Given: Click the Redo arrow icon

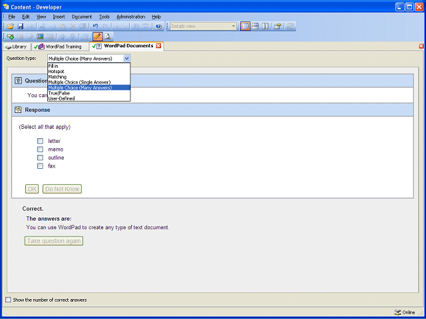Looking at the screenshot, I should [x=105, y=27].
